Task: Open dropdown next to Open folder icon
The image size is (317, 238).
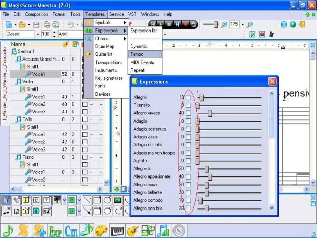Action: click(29, 24)
